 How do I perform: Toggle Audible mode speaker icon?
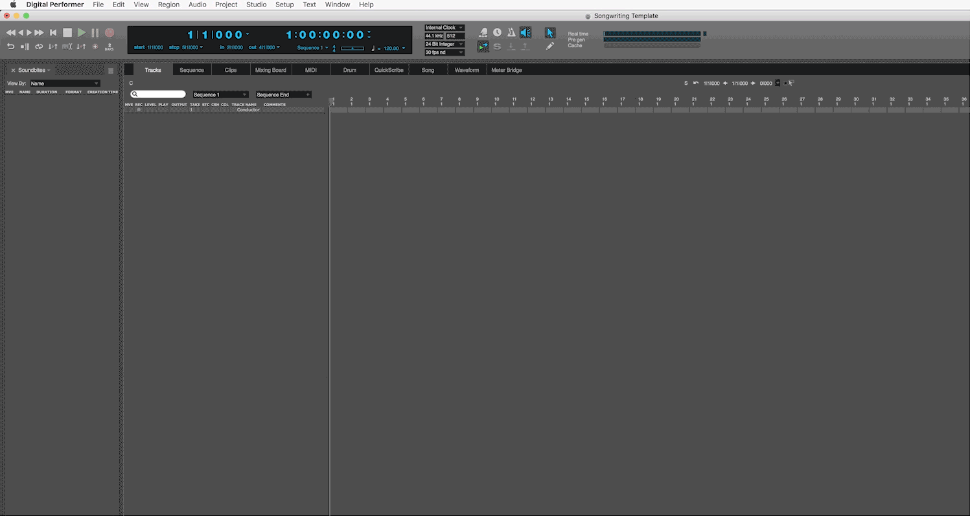525,32
